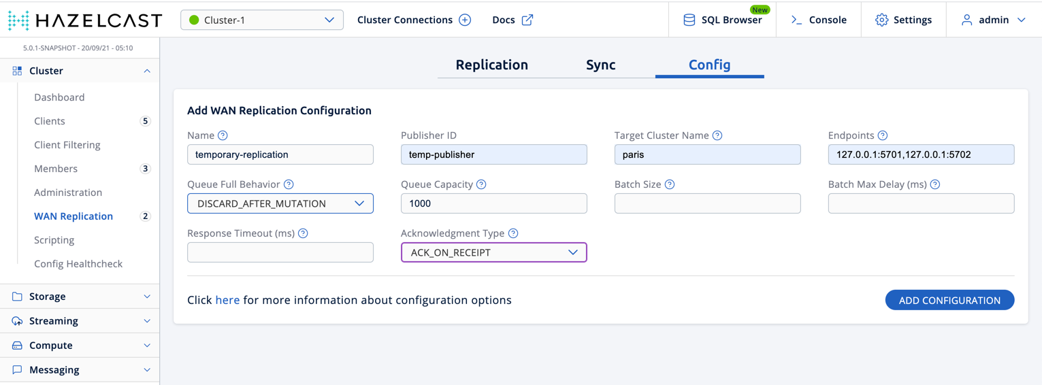1042x385 pixels.
Task: Open the Cluster-1 selector dropdown
Action: click(261, 20)
